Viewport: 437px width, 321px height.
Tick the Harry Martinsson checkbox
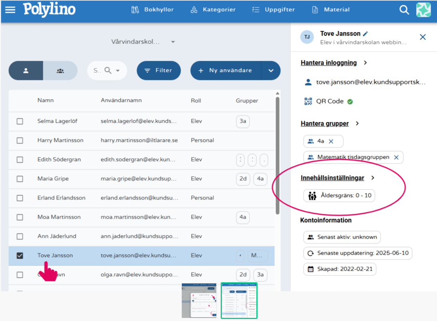tap(20, 140)
